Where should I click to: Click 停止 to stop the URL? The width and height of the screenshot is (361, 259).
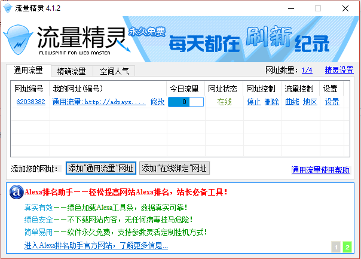253,102
